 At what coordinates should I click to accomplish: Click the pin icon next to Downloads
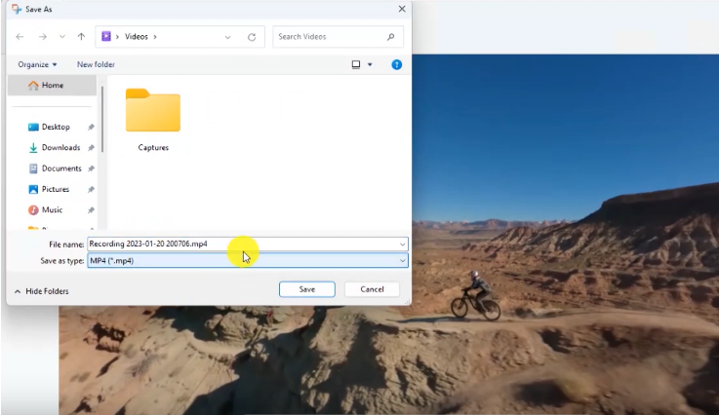point(91,147)
